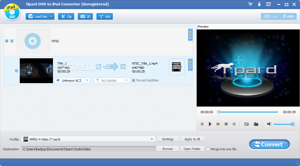
Task: Expand the Load Disc dropdown arrow
Action: [x=51, y=16]
